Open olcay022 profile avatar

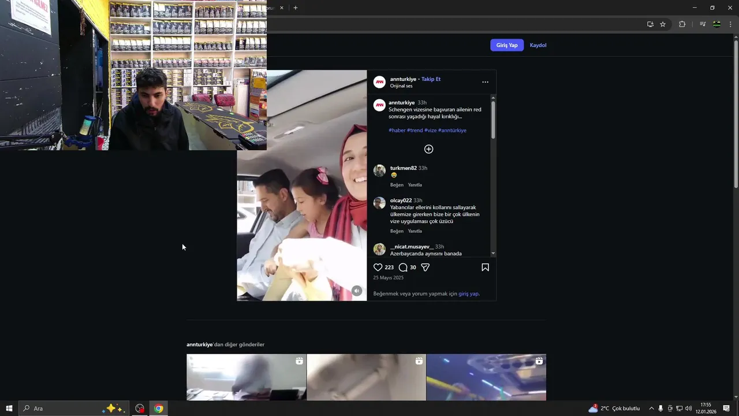coord(379,203)
